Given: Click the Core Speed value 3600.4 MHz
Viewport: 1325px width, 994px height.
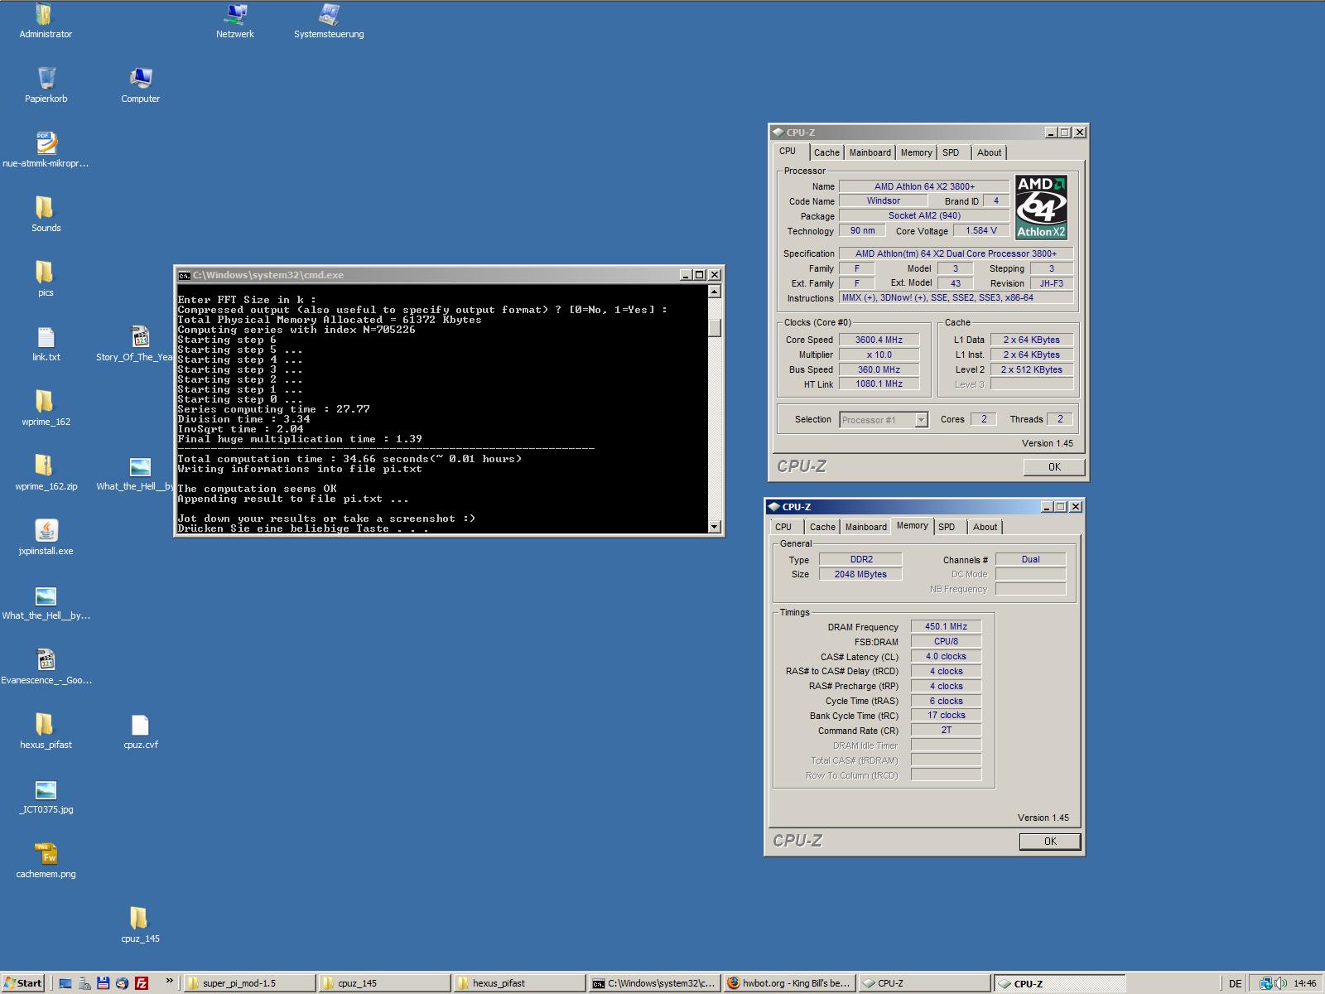Looking at the screenshot, I should pyautogui.click(x=879, y=340).
